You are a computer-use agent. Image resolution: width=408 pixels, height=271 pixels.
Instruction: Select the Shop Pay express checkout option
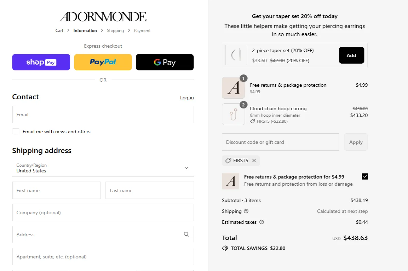click(41, 62)
